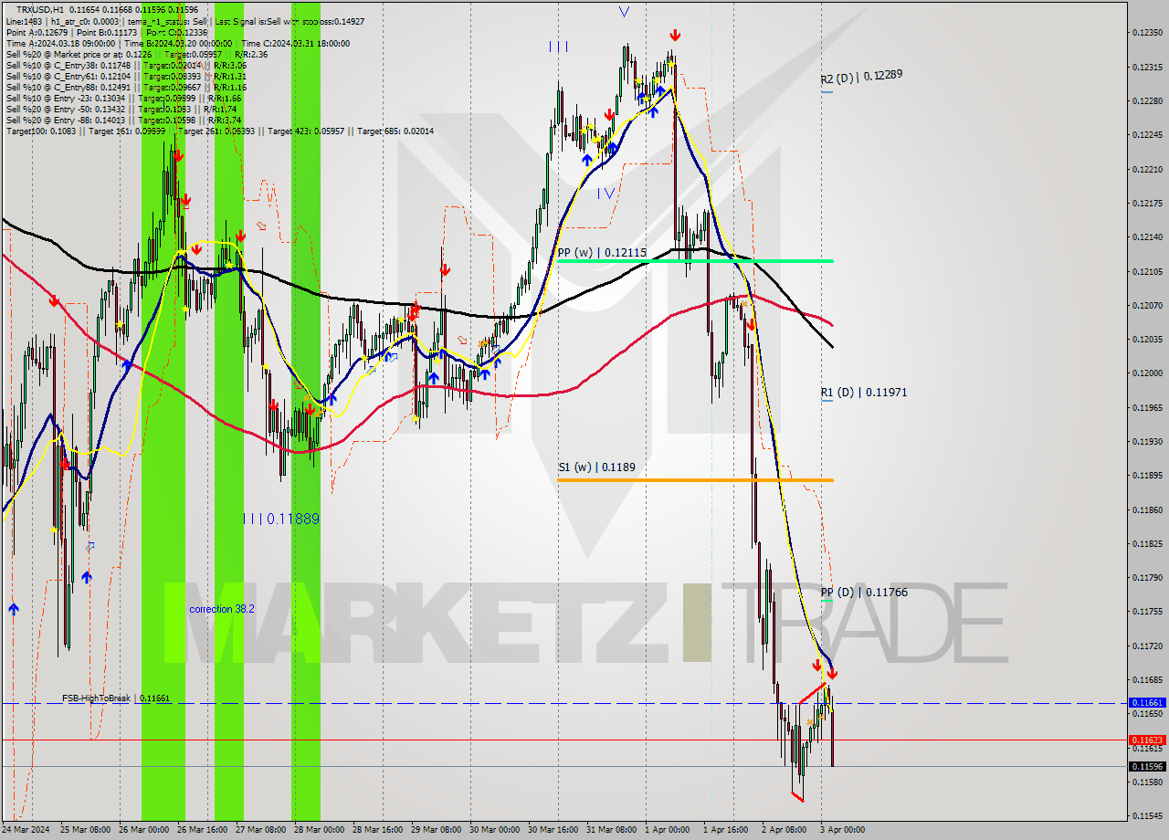Click the '30 Mar 16:00' time axis label

(553, 831)
